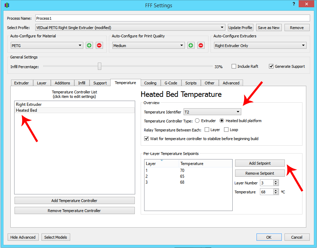
Task: Switch to the Cooling tab
Action: (150, 83)
